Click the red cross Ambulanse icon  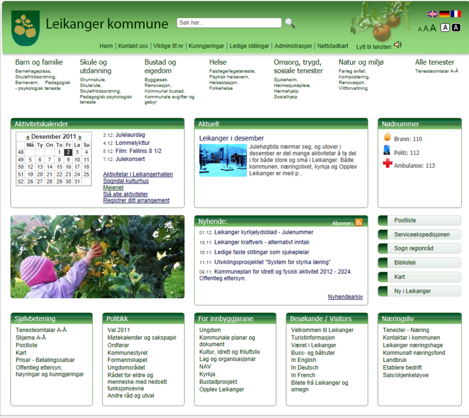click(x=387, y=163)
